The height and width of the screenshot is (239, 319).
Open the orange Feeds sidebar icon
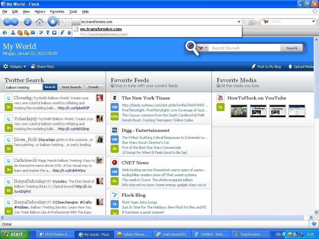26,32
